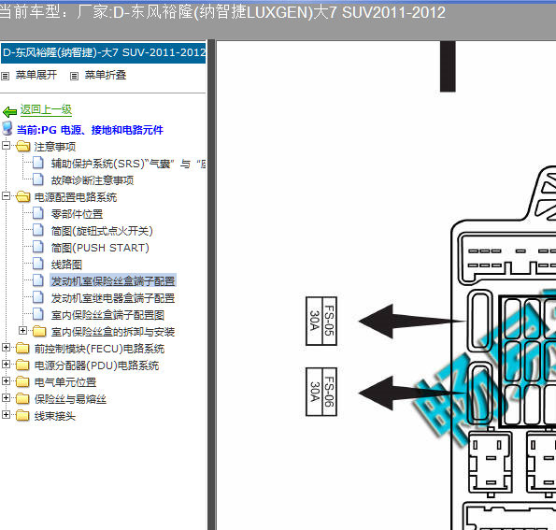
Task: Click the folder icon of 线束接头
Action: pos(23,415)
